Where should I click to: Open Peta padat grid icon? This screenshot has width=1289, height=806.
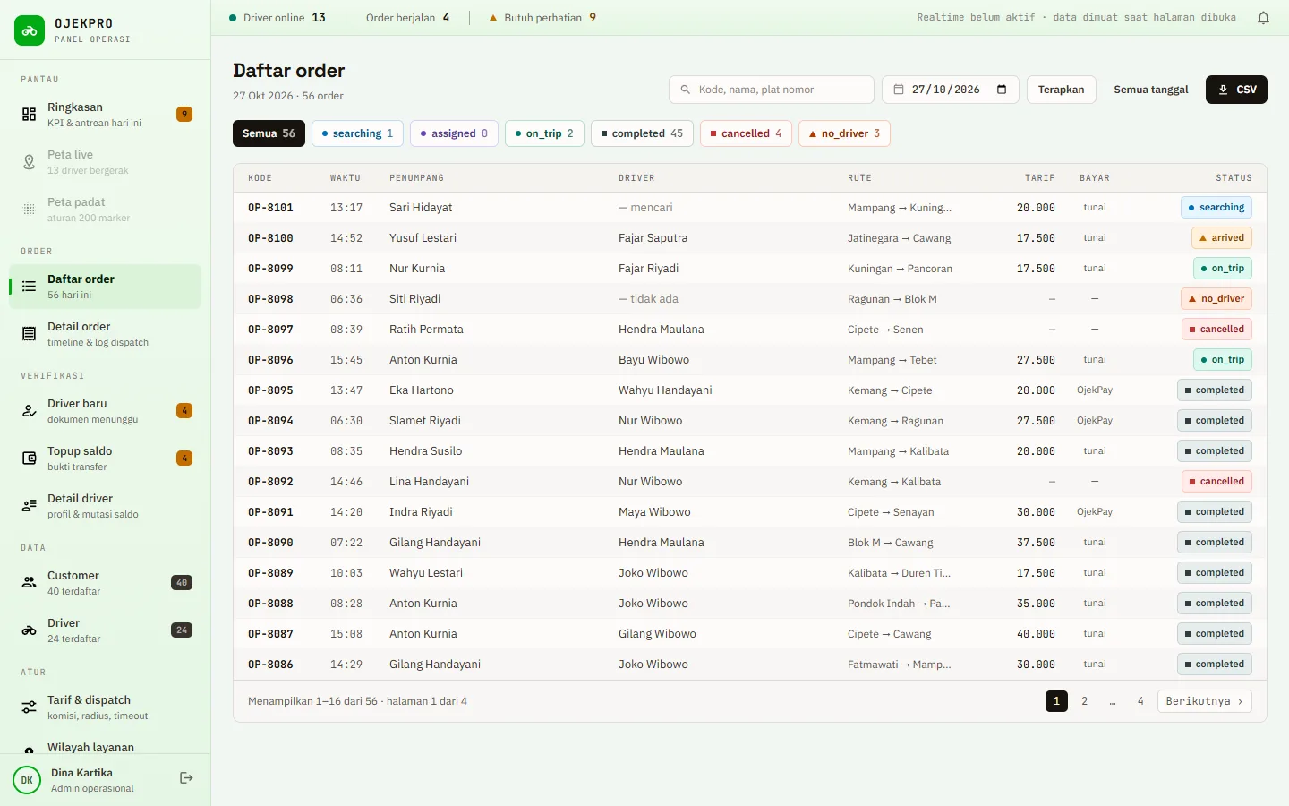30,210
